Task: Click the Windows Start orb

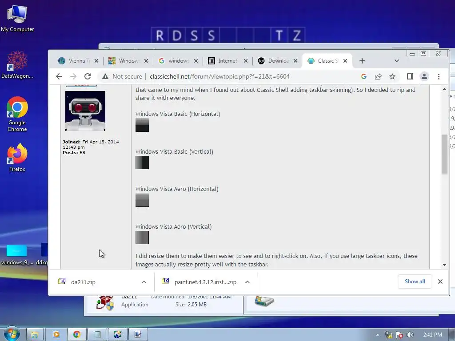Action: [x=12, y=334]
